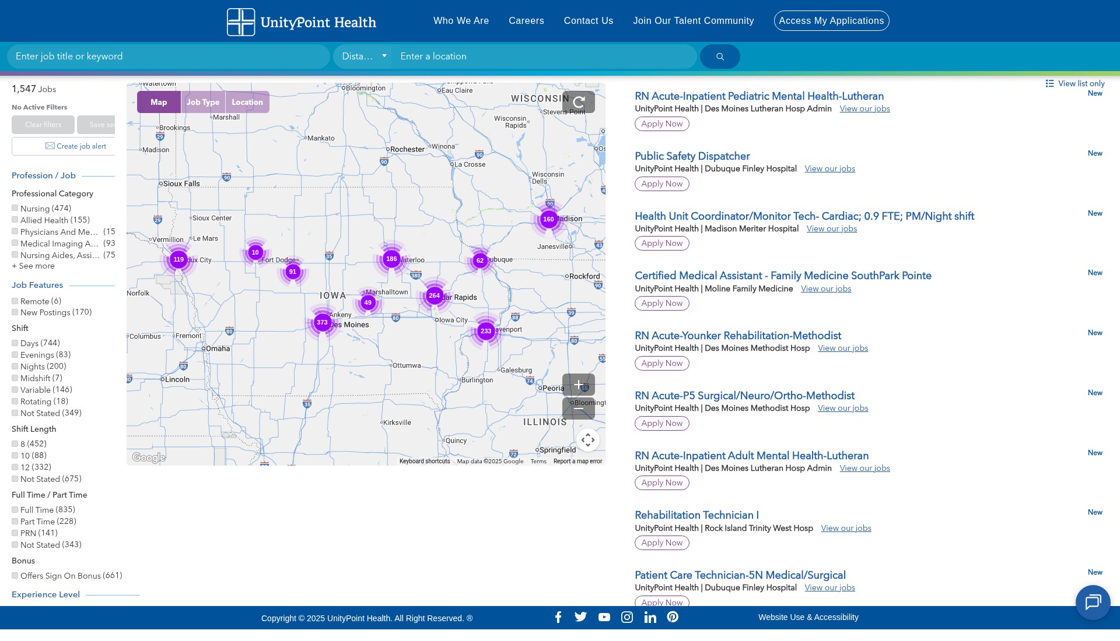Switch to the Location tab

[x=247, y=102]
